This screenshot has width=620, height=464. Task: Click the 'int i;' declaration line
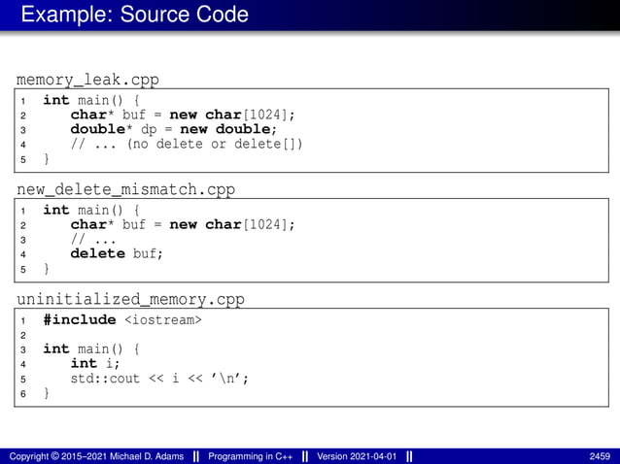pyautogui.click(x=95, y=363)
